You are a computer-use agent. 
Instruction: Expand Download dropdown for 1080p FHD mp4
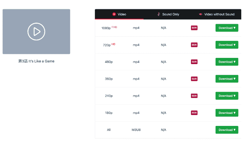[227, 28]
